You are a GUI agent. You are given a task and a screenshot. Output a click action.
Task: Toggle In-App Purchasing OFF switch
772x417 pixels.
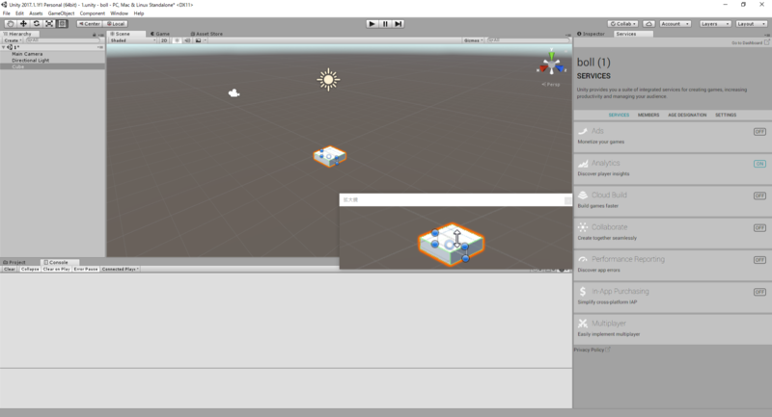pos(759,292)
